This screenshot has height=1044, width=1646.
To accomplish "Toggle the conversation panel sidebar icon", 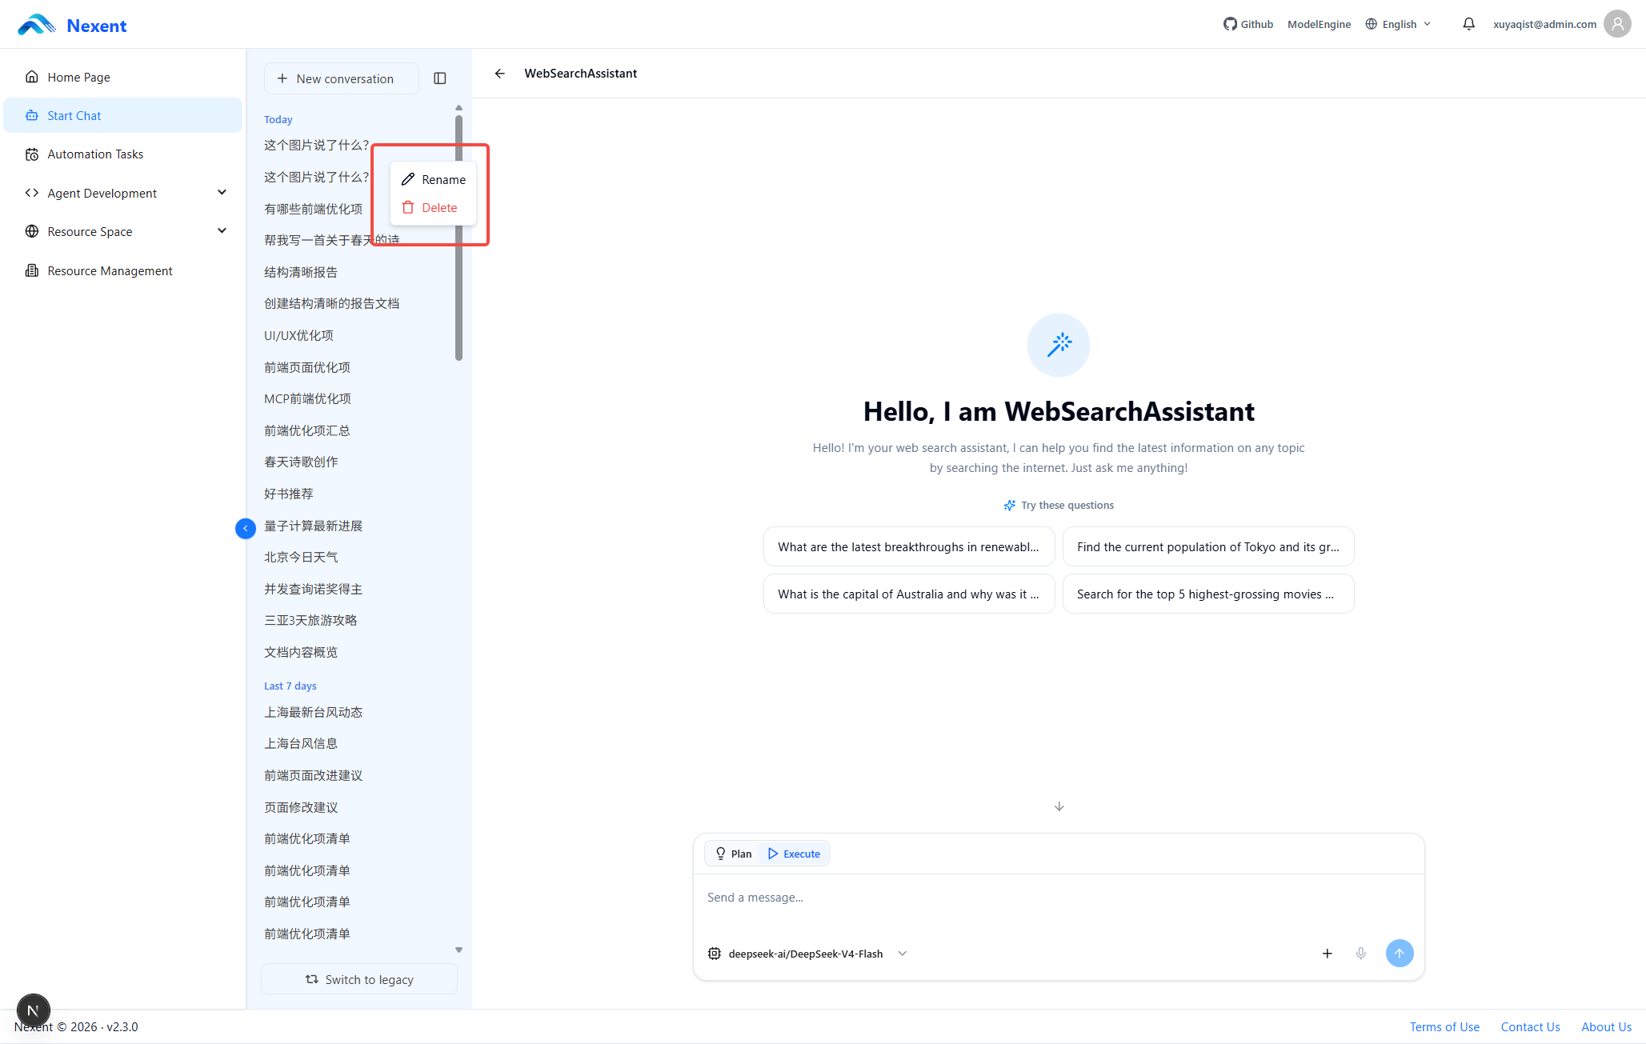I will [440, 78].
